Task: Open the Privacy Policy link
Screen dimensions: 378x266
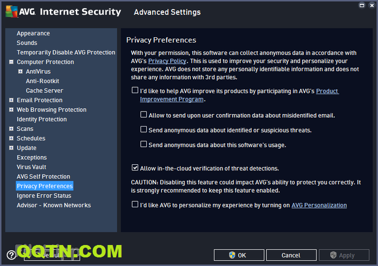Action: 166,61
